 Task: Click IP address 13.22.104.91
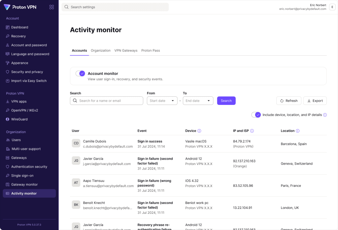click(x=243, y=208)
